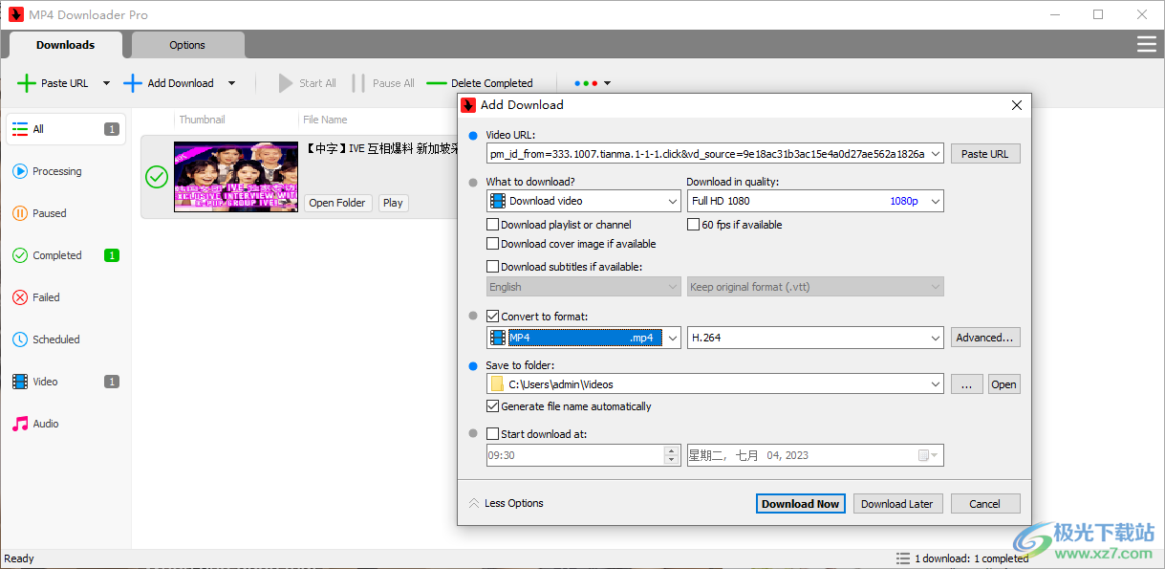The image size is (1165, 569).
Task: Uncheck Generate file name automatically
Action: pos(492,406)
